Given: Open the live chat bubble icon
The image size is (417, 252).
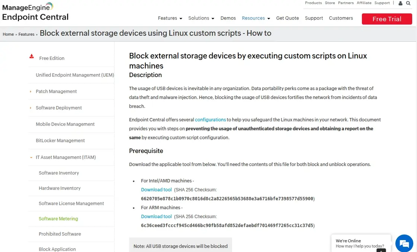Looking at the screenshot, I should point(404,243).
